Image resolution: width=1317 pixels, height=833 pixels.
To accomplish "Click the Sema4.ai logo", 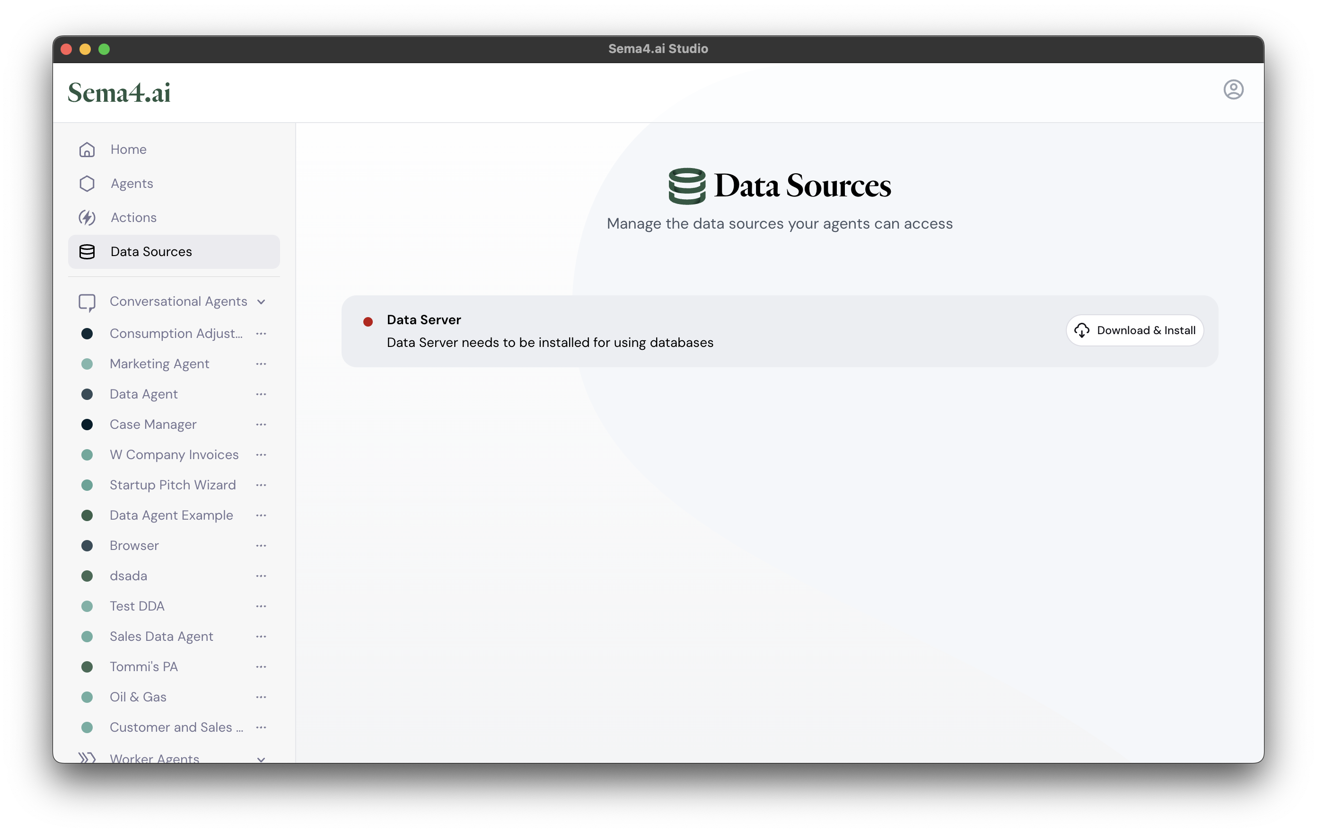I will 119,92.
